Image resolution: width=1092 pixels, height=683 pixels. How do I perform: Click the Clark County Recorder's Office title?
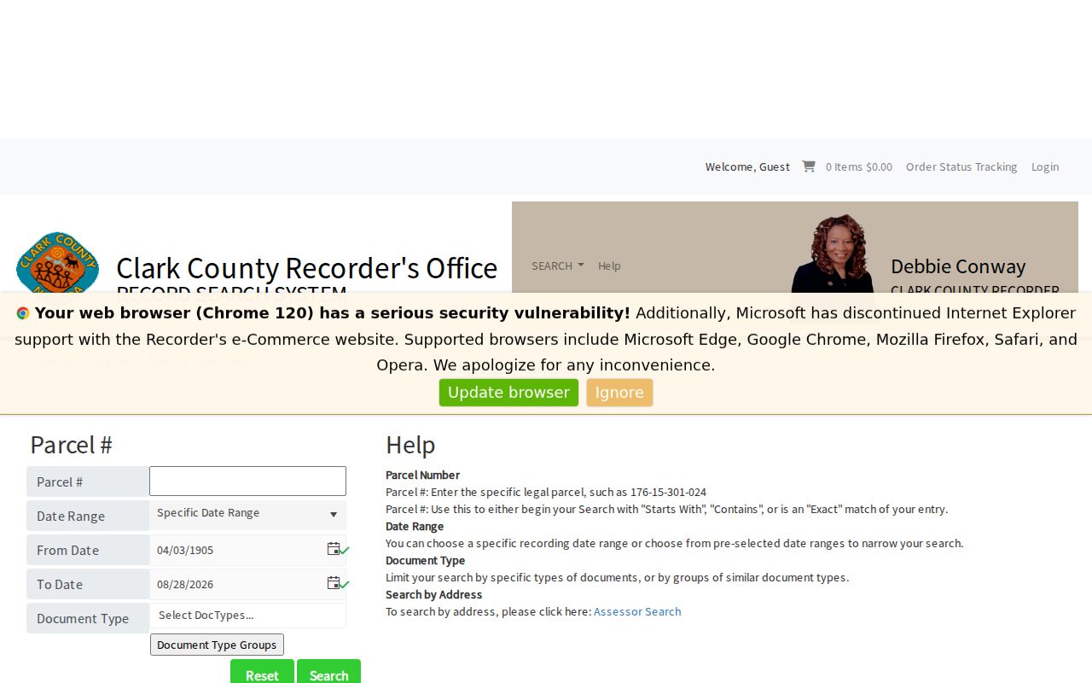pos(307,268)
